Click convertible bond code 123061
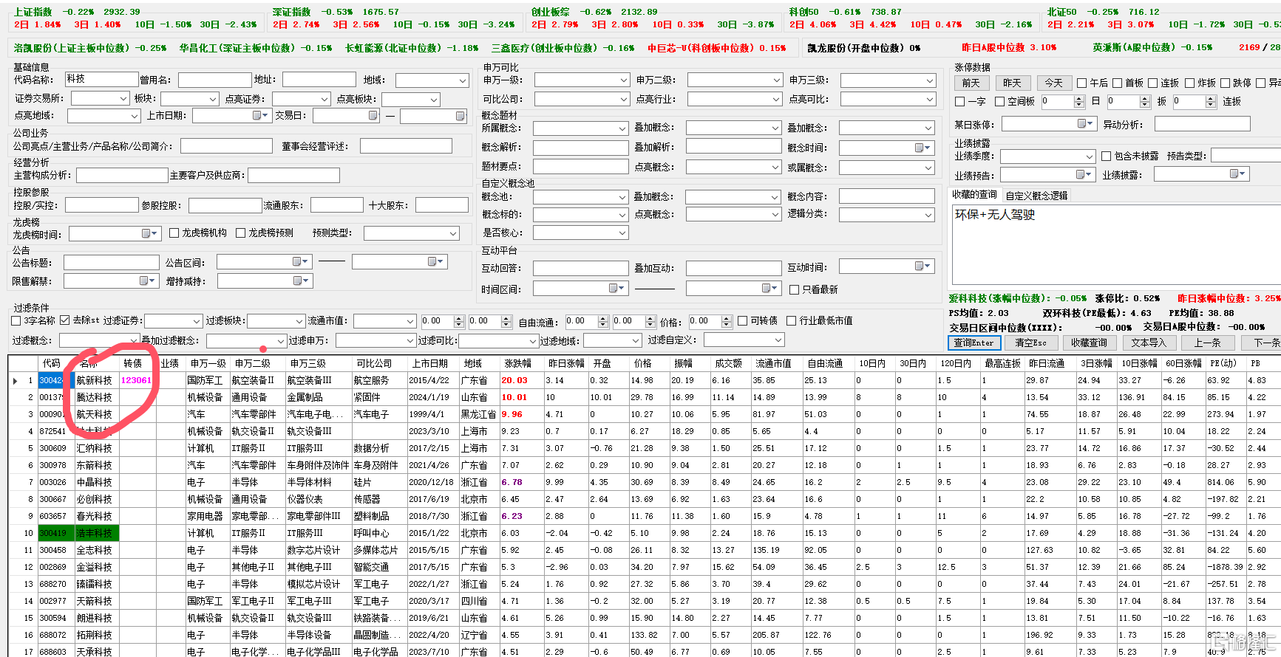 coord(136,380)
